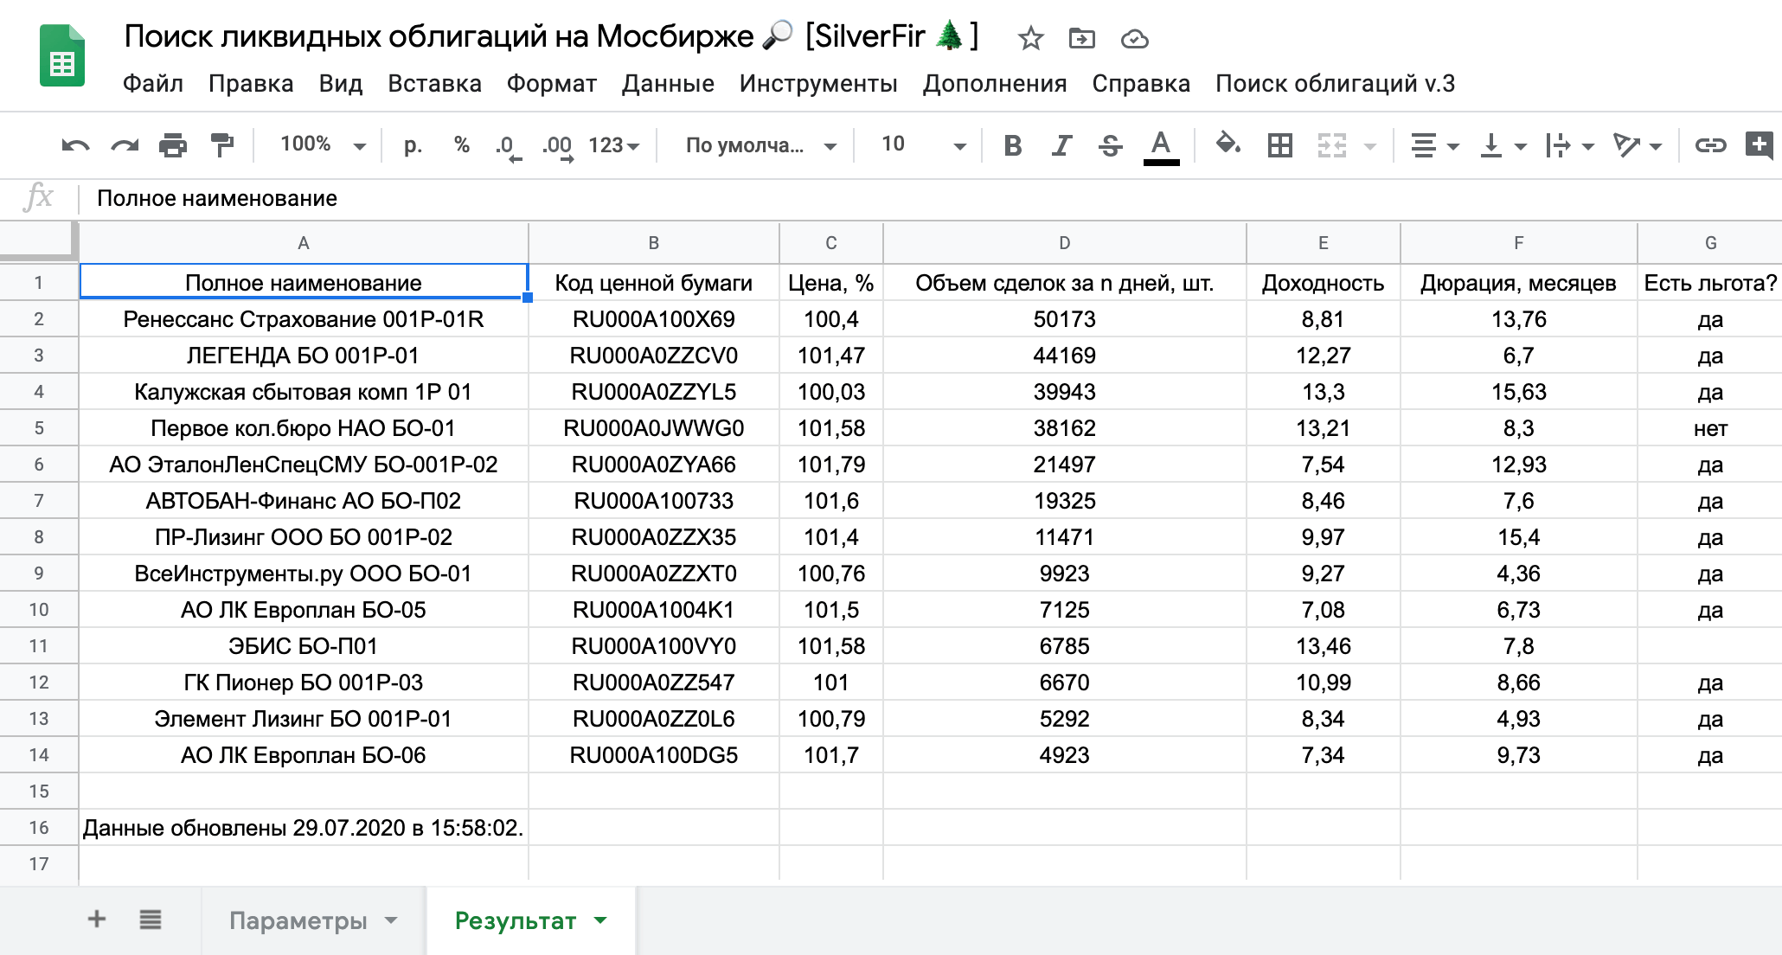This screenshot has width=1782, height=955.
Task: Open the Справка menu
Action: 1141,84
